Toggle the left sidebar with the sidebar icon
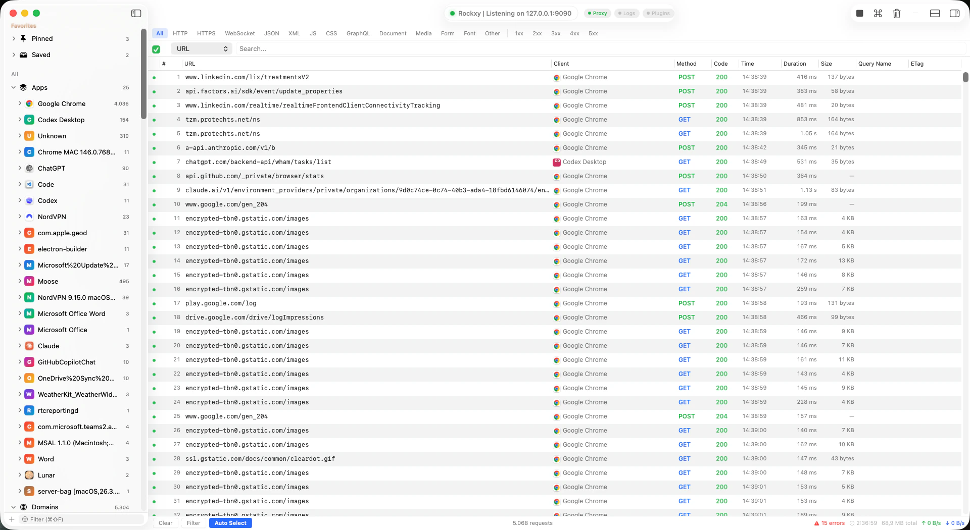Screen dimensions: 970x530 136,13
